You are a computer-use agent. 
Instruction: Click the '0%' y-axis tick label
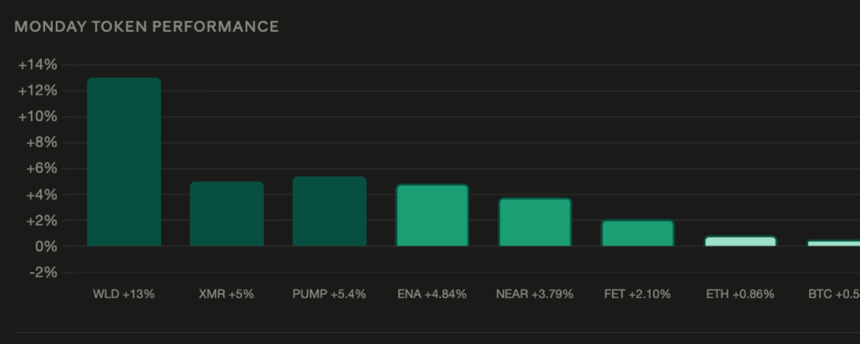[46, 247]
